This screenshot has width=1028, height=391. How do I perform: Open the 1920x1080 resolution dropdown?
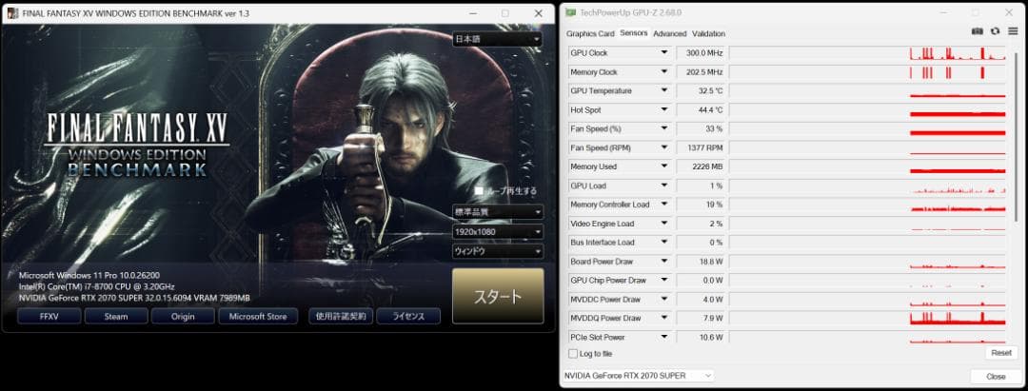498,232
